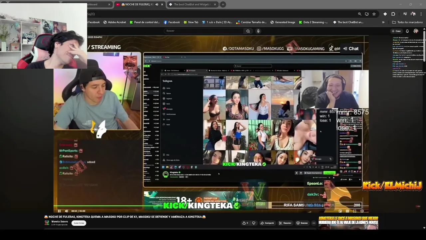Expand hidden bookmarks chevron

(383, 22)
